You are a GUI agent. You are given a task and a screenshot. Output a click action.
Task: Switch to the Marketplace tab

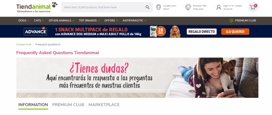coord(104,105)
